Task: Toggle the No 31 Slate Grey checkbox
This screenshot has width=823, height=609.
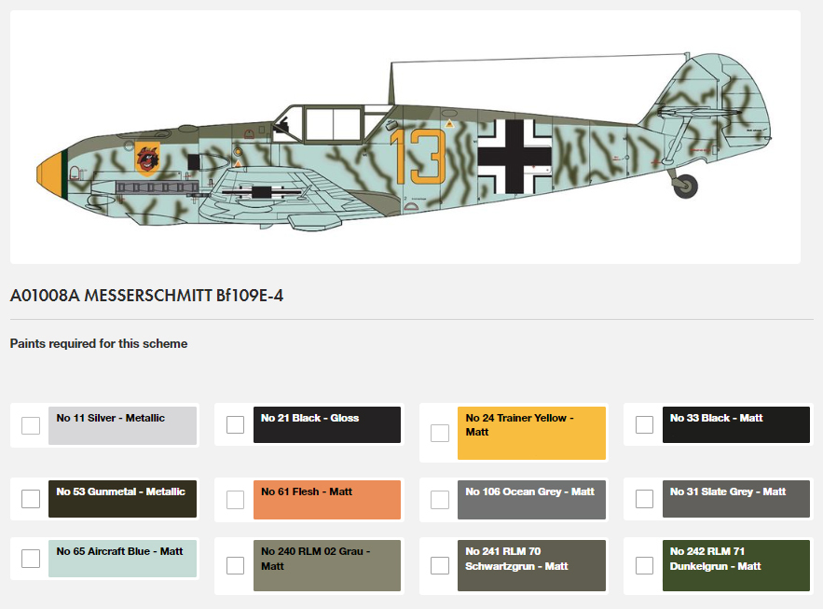Action: tap(645, 499)
